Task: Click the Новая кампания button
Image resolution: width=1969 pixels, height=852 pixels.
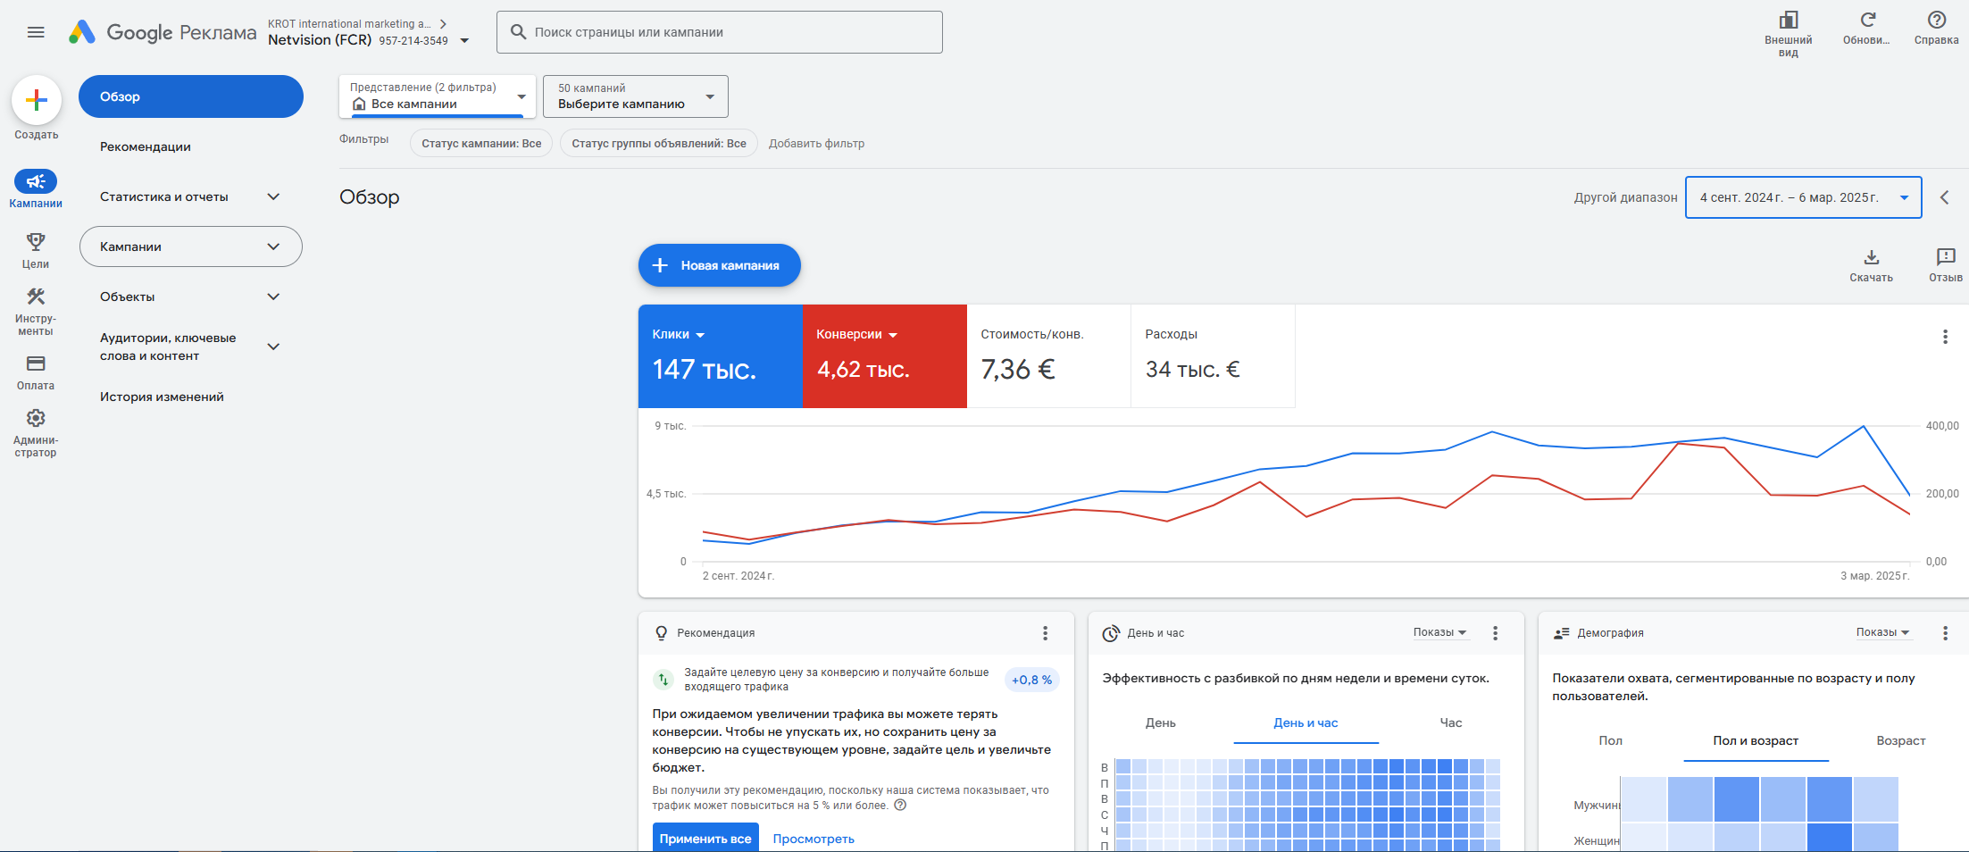Action: coord(719,265)
